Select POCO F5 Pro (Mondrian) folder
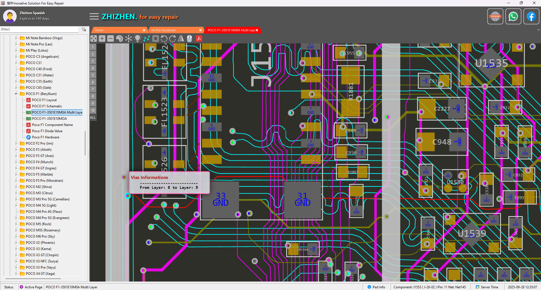541x290 pixels. [x=45, y=181]
